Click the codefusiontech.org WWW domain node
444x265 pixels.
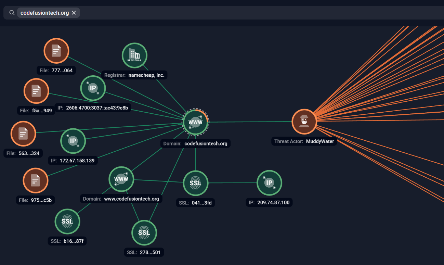pos(195,122)
